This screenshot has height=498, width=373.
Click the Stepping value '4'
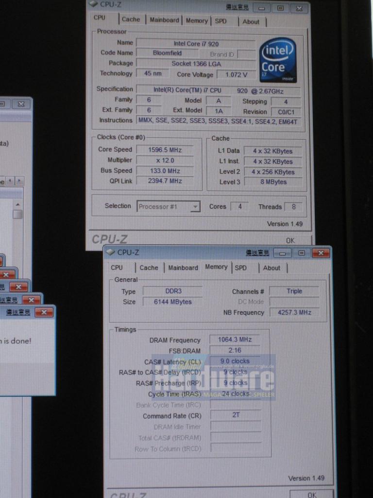(286, 102)
